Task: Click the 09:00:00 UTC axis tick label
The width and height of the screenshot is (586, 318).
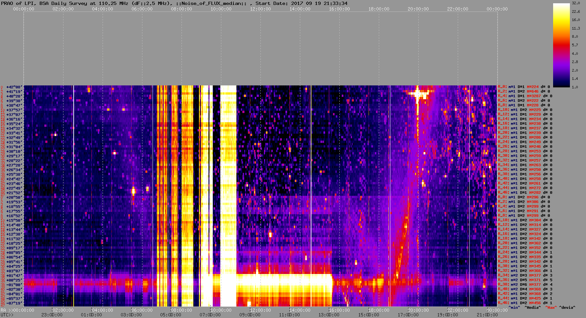Action: [x=250, y=315]
